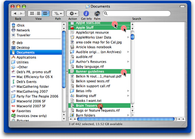Select Documents in the sidebar
Screen dimensions: 195x139
(x=36, y=52)
